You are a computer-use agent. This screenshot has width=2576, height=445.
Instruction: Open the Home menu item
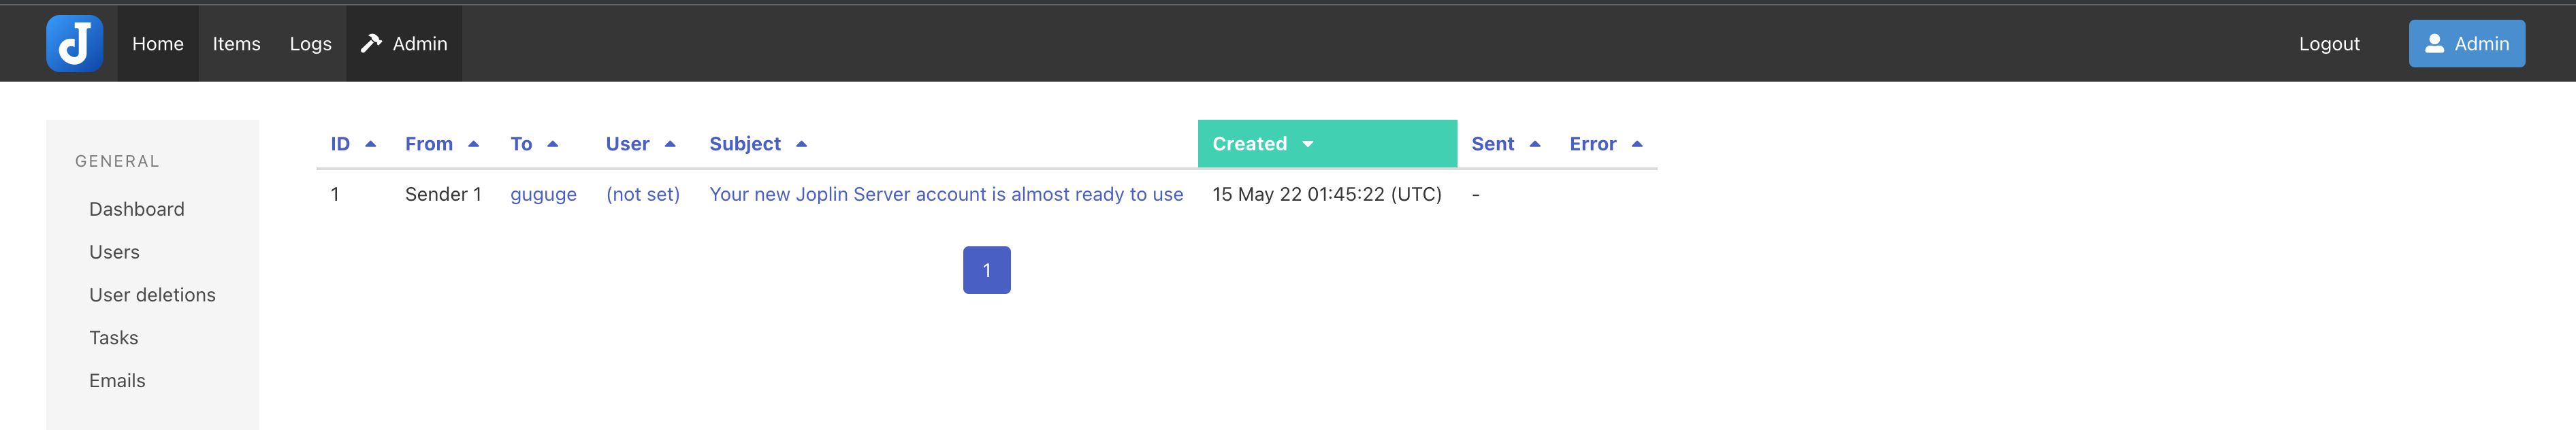[158, 44]
